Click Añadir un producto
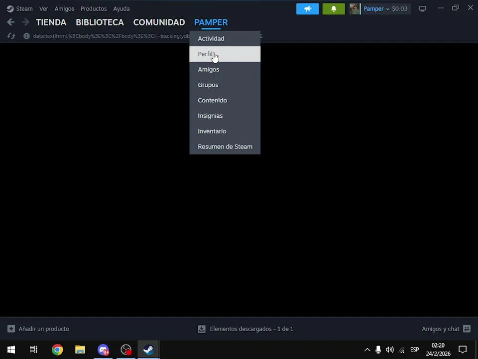Screen dimensions: 478x359 tap(44, 329)
